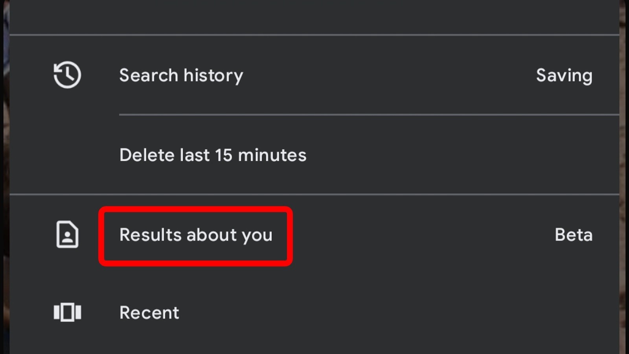The width and height of the screenshot is (629, 354).
Task: Click the Results about you person-card icon
Action: pos(67,234)
